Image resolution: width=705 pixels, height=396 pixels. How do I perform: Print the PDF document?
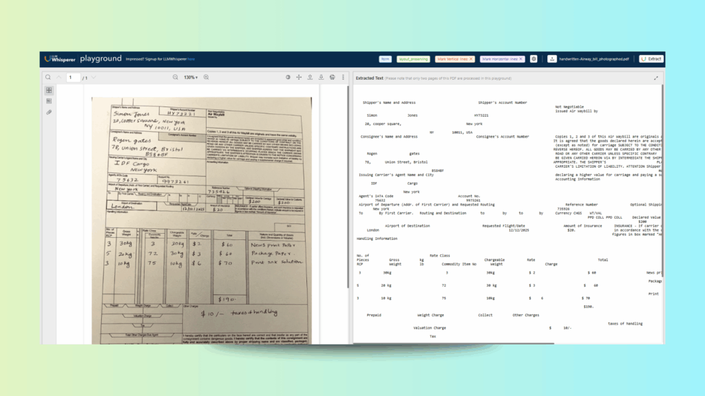click(332, 78)
